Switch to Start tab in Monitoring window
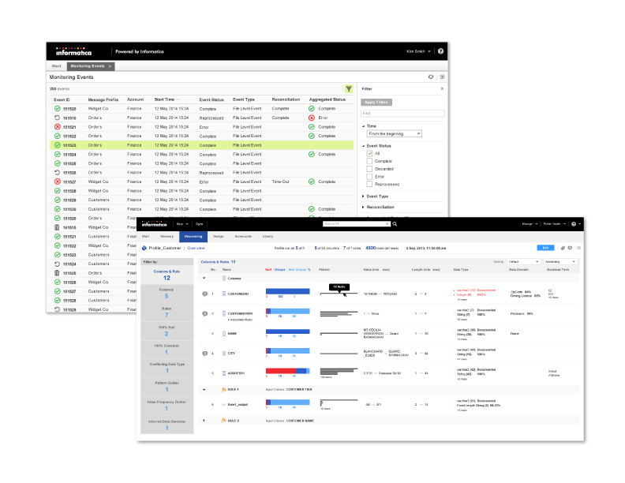The height and width of the screenshot is (483, 625). (x=57, y=66)
